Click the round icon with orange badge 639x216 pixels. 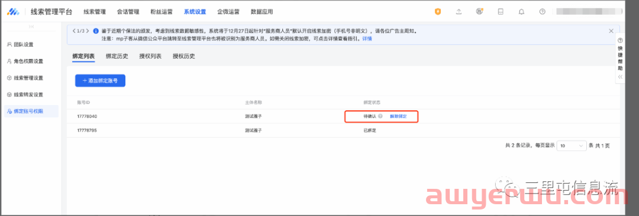coord(479,12)
